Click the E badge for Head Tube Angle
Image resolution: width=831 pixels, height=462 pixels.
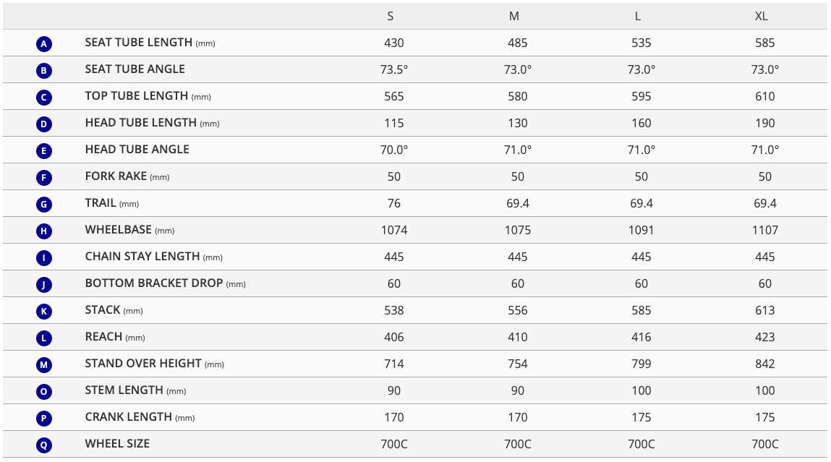click(44, 150)
